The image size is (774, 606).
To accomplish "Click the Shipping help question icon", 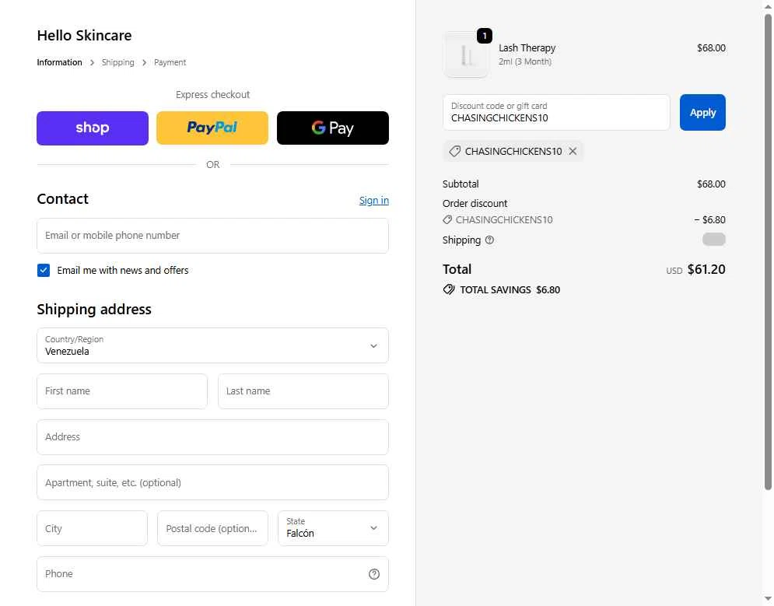I will [x=489, y=240].
